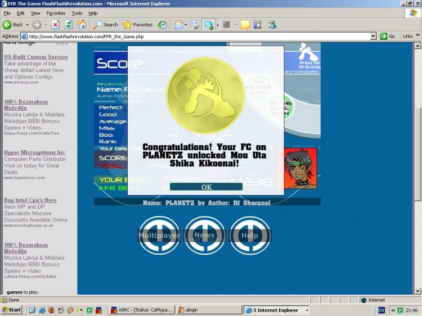Click the browser Back button

click(x=13, y=25)
